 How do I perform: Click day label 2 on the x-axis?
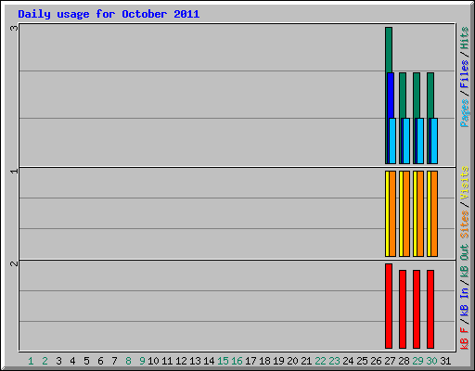coord(45,361)
